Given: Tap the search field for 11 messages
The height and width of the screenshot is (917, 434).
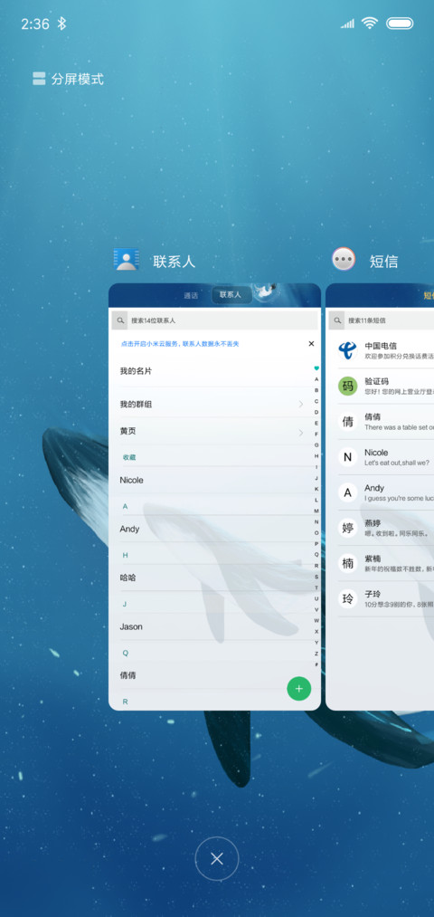Looking at the screenshot, I should click(x=381, y=320).
